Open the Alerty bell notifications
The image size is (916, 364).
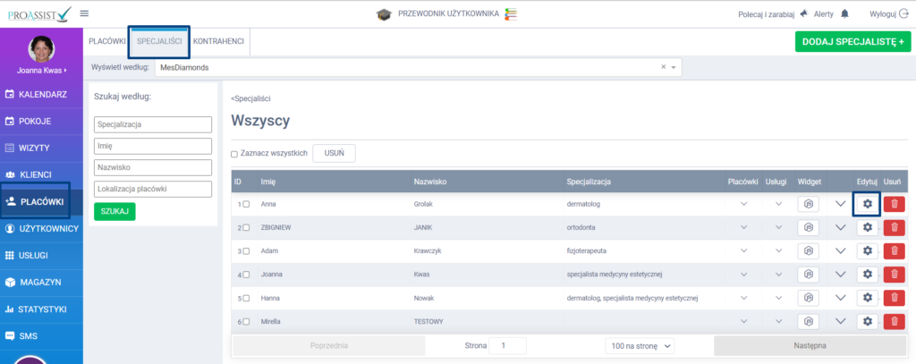pyautogui.click(x=844, y=14)
